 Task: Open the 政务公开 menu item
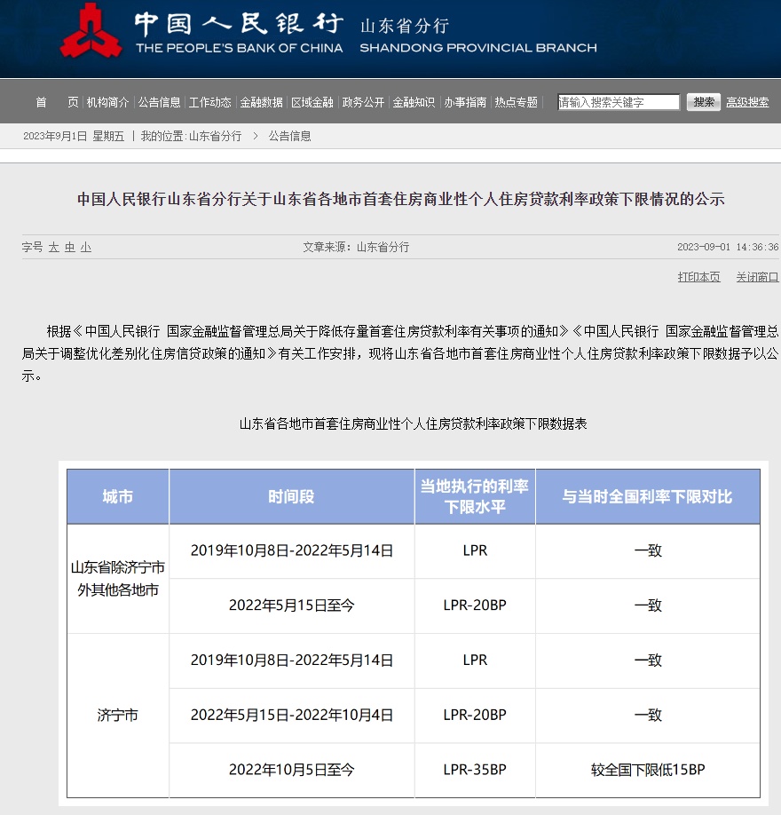[x=364, y=102]
